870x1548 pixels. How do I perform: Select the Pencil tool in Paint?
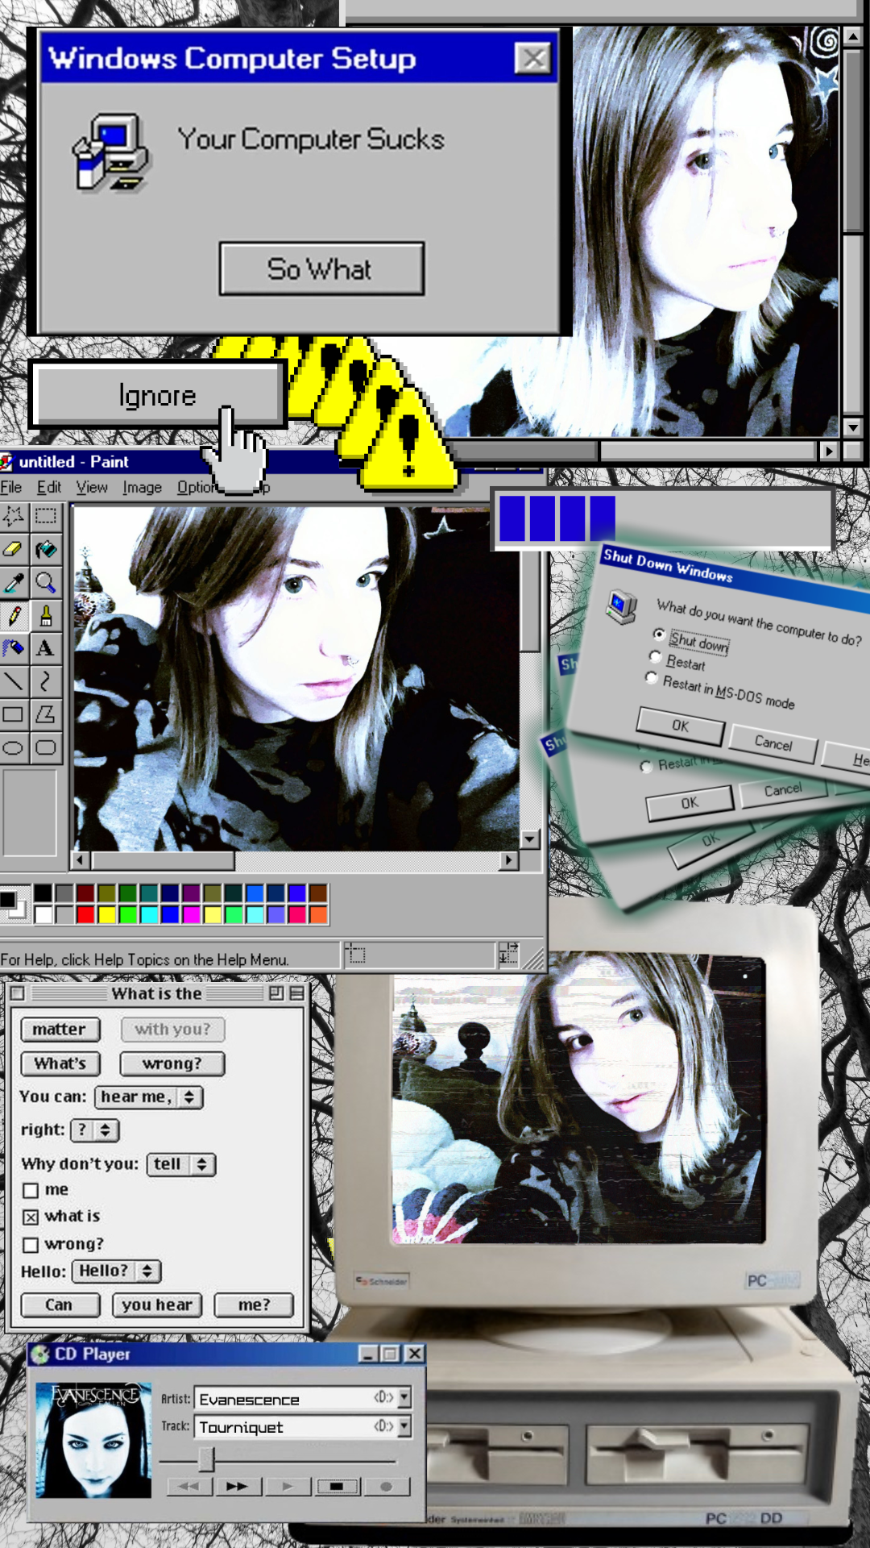(14, 616)
